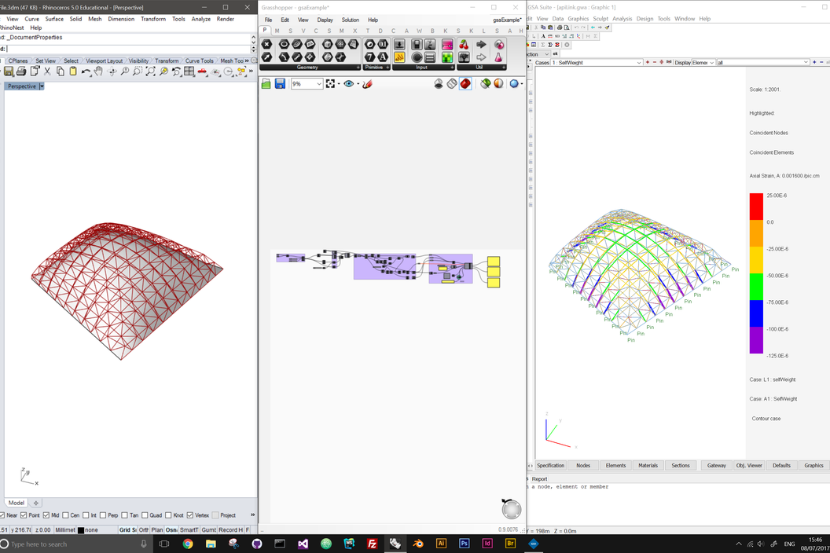Save Grasshopper document with blue floppy icon

coord(280,83)
